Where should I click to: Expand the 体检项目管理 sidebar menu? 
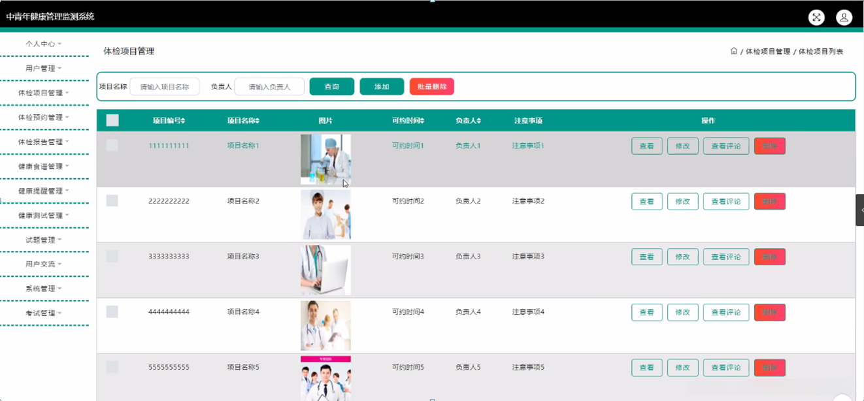[44, 93]
